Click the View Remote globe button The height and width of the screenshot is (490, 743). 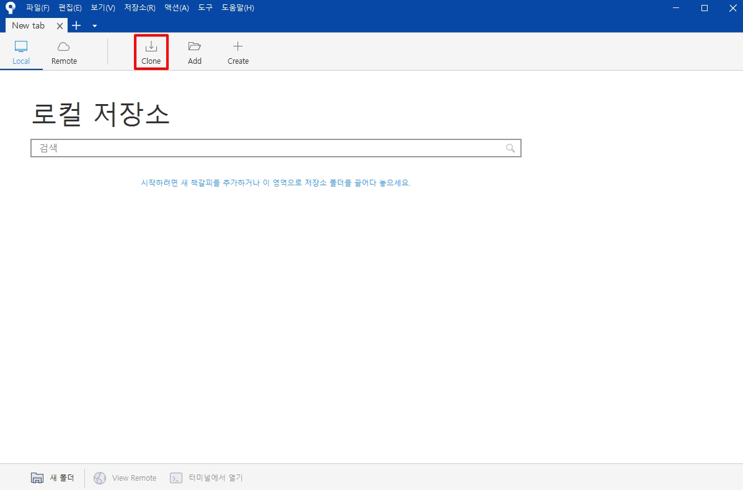(x=125, y=478)
